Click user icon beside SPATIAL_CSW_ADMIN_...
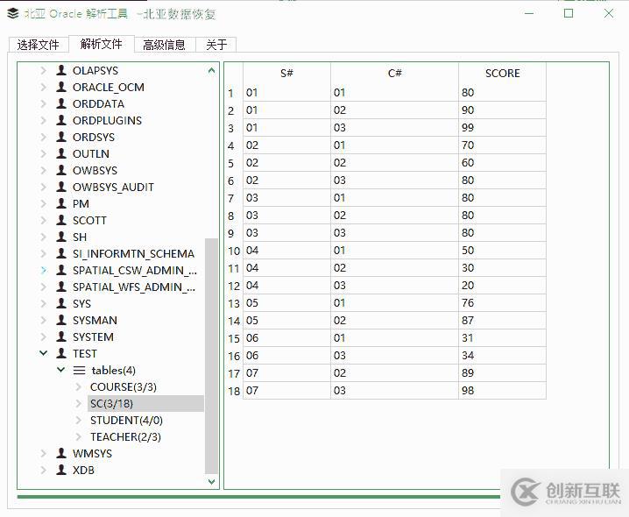The image size is (629, 517). (x=61, y=270)
